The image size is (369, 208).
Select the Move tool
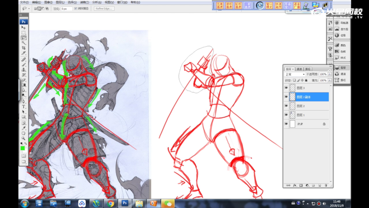(23, 28)
